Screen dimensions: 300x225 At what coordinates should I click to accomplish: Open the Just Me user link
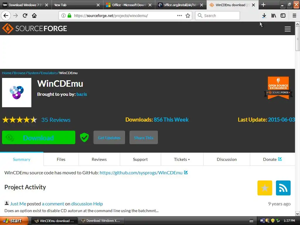pyautogui.click(x=18, y=204)
